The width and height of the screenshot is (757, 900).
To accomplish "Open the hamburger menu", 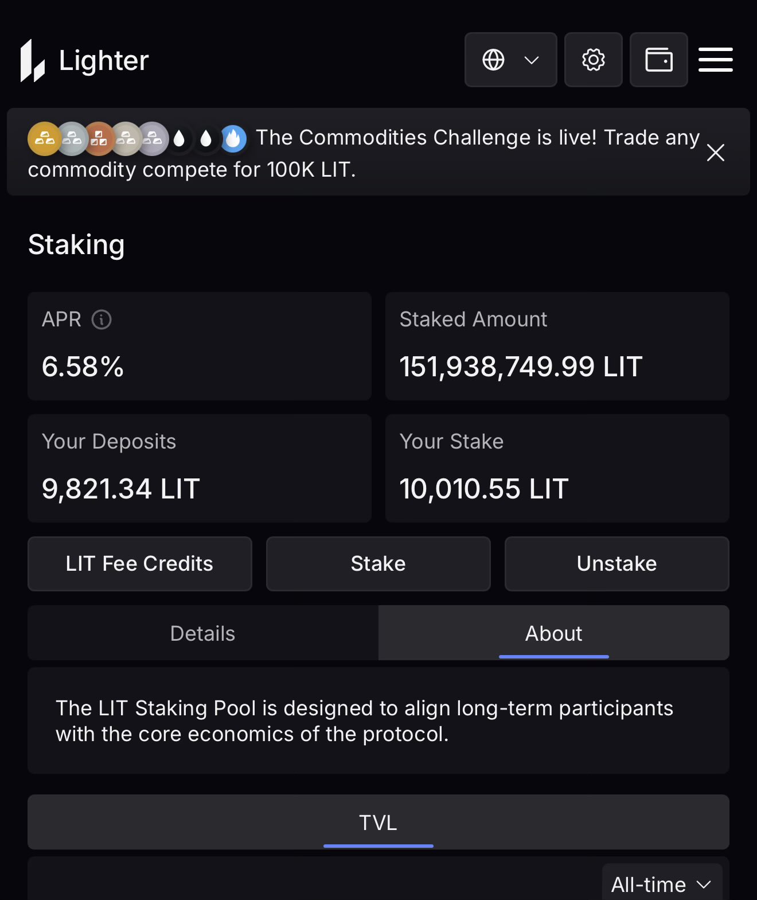I will pyautogui.click(x=715, y=60).
